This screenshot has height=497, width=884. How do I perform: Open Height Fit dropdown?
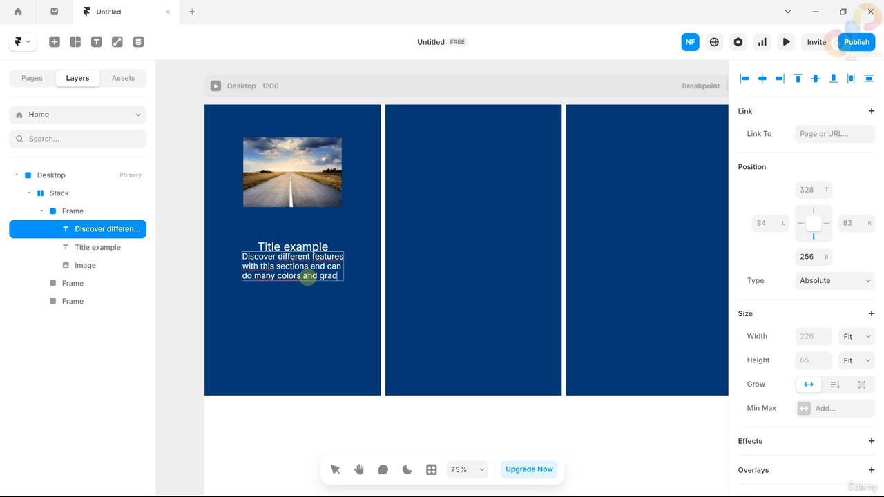(x=856, y=360)
